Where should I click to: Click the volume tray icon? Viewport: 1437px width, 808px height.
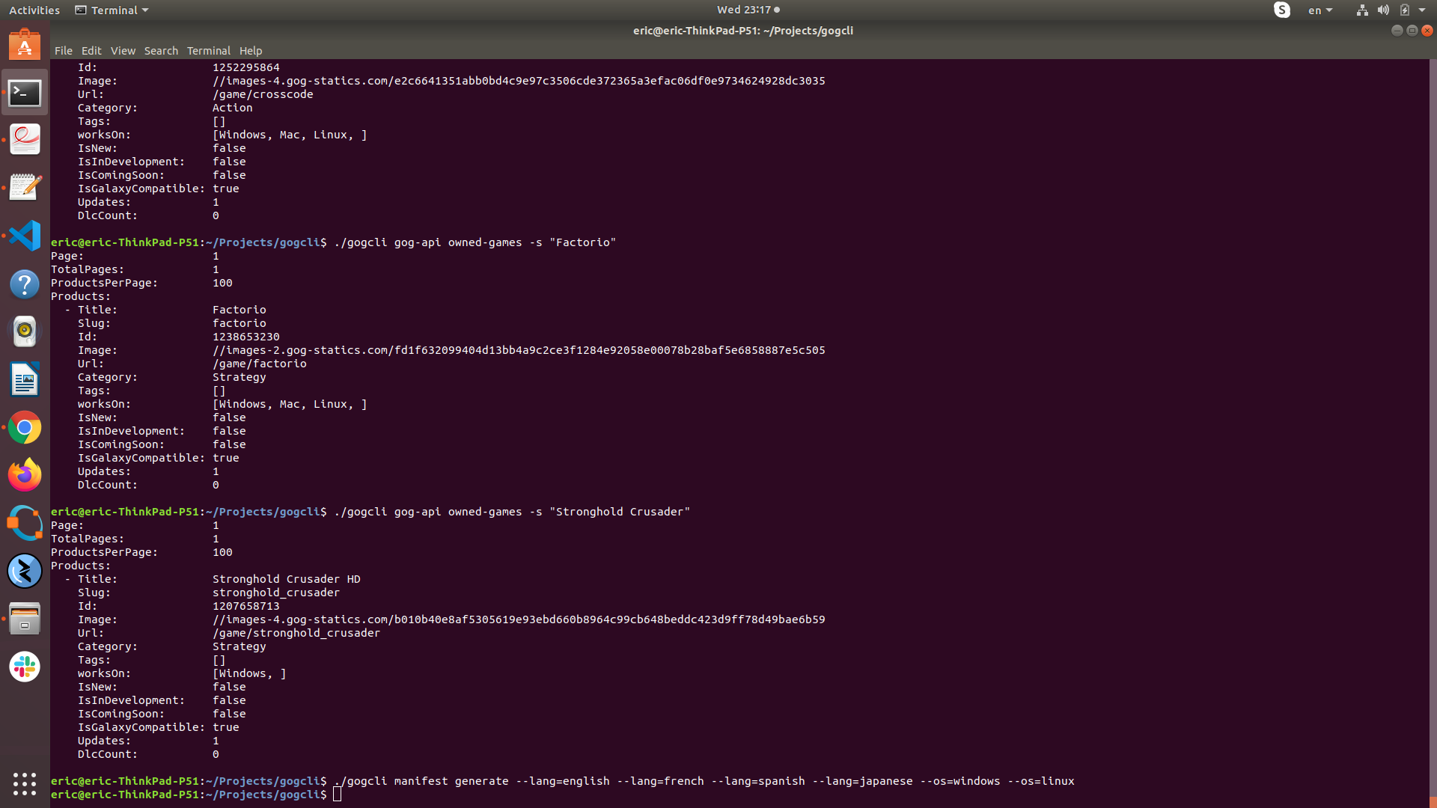1383,10
